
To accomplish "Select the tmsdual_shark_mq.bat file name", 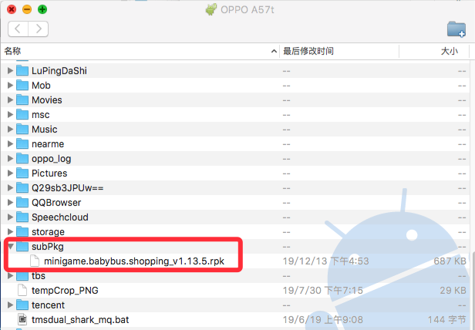I will pyautogui.click(x=80, y=320).
